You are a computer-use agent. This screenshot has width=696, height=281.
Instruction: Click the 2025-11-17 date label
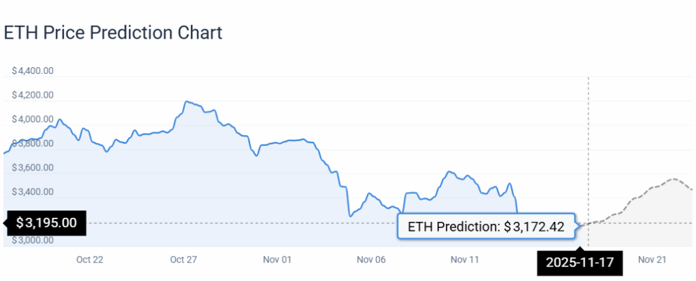click(x=580, y=261)
